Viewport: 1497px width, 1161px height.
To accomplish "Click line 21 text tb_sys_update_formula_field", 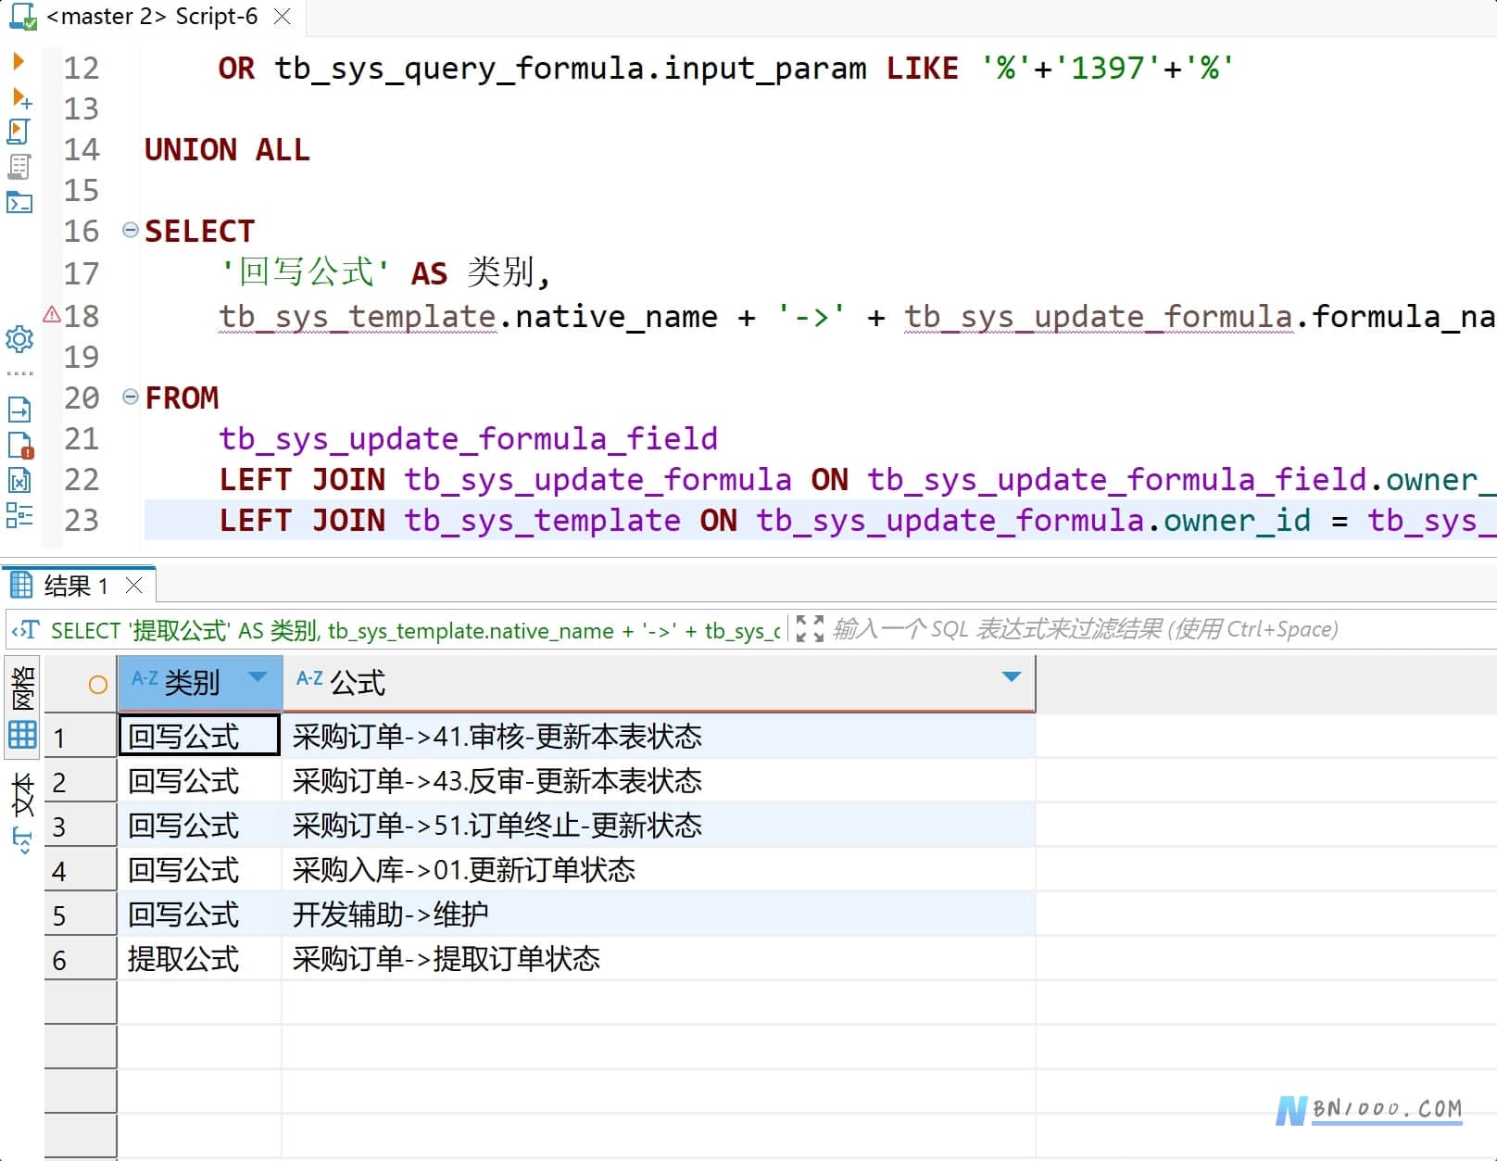I will [468, 438].
